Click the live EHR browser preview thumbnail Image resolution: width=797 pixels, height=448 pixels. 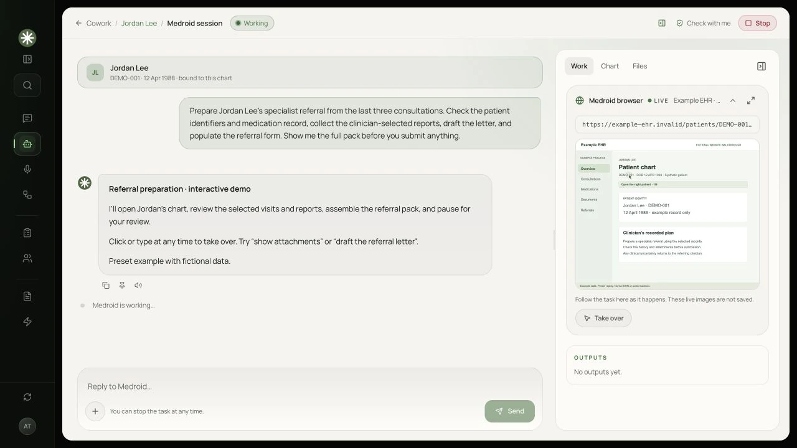667,215
